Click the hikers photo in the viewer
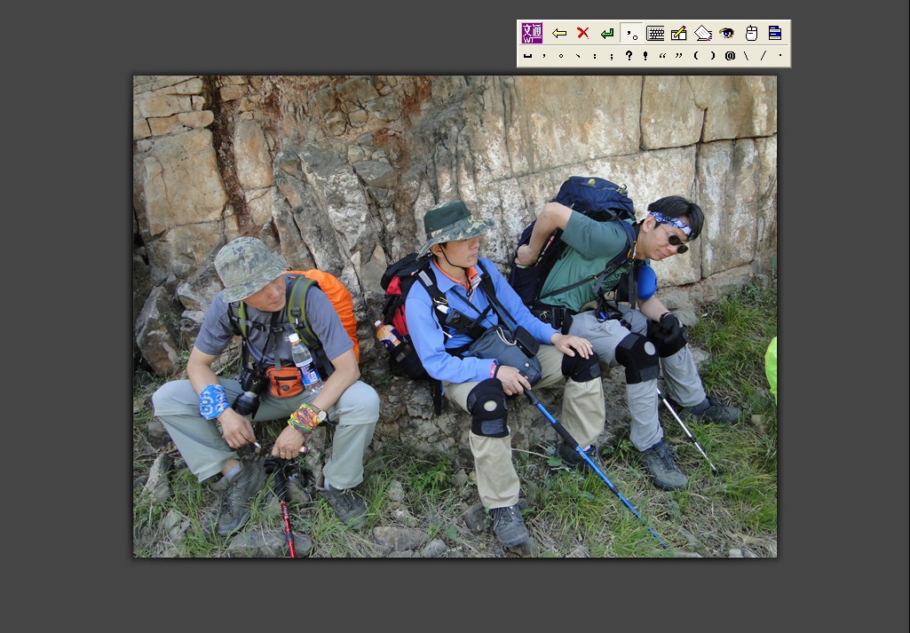Screen dimensions: 910x633 coord(455,317)
